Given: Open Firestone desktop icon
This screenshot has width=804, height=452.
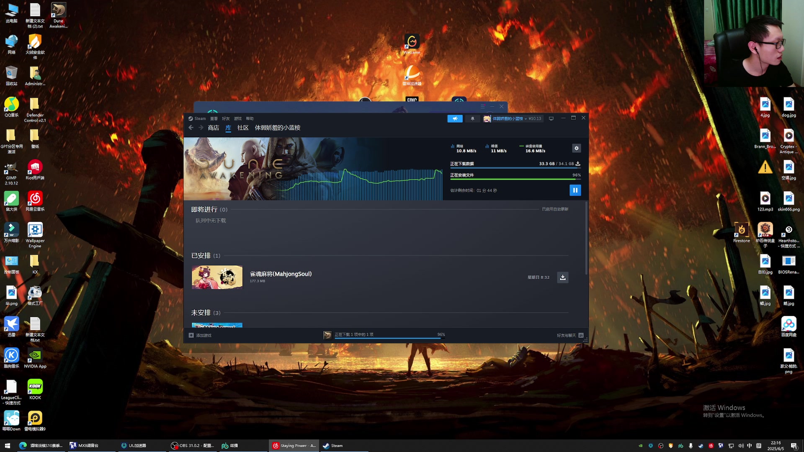Looking at the screenshot, I should point(742,233).
